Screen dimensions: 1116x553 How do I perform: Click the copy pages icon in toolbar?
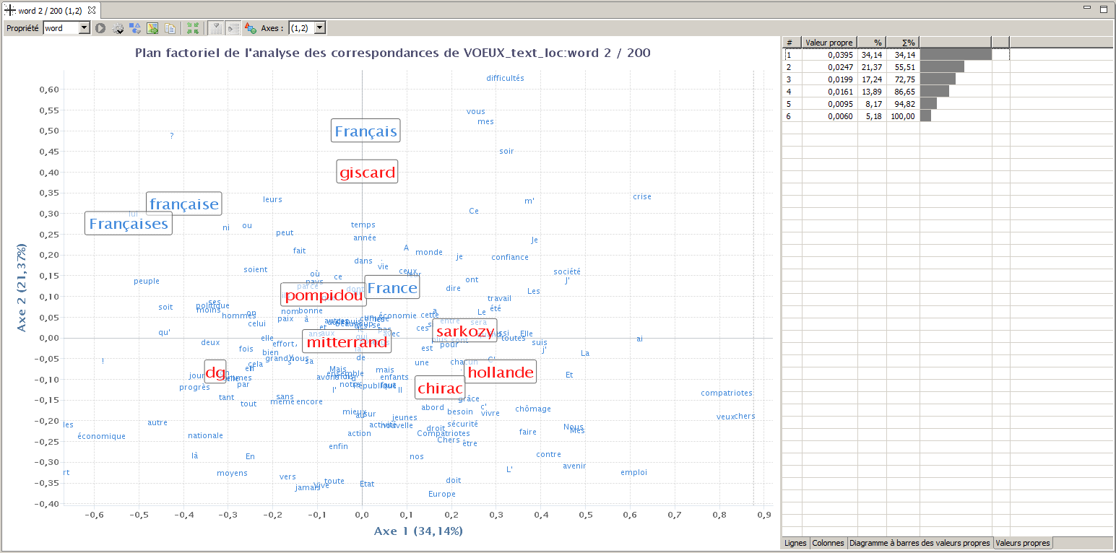click(x=170, y=28)
